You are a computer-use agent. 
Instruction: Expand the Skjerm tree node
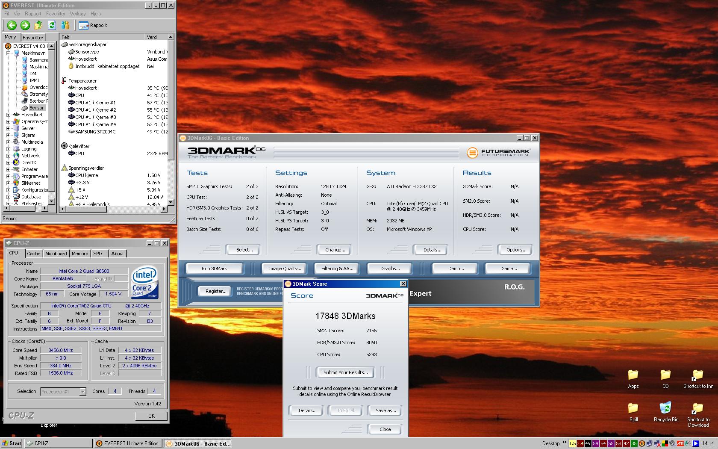click(x=8, y=135)
